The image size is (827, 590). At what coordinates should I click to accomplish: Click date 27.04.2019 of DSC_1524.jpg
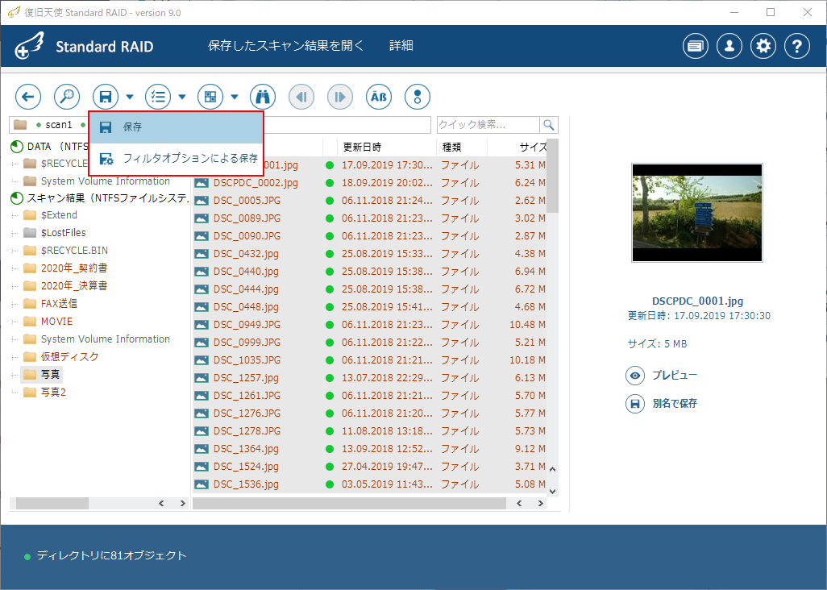point(387,467)
